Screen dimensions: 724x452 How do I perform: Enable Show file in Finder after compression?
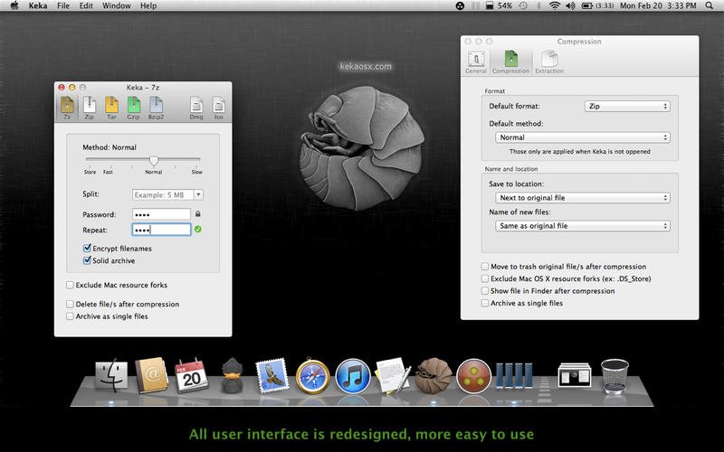tap(485, 290)
